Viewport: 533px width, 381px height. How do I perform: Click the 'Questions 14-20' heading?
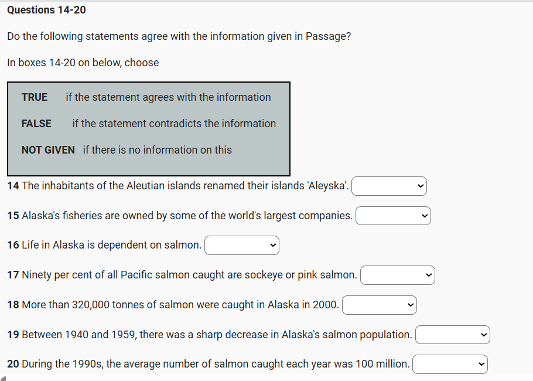(x=47, y=10)
